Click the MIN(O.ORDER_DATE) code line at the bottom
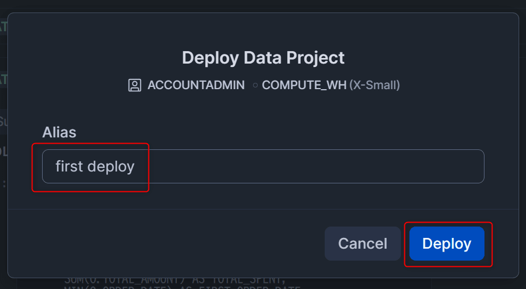This screenshot has width=526, height=289. (114, 287)
